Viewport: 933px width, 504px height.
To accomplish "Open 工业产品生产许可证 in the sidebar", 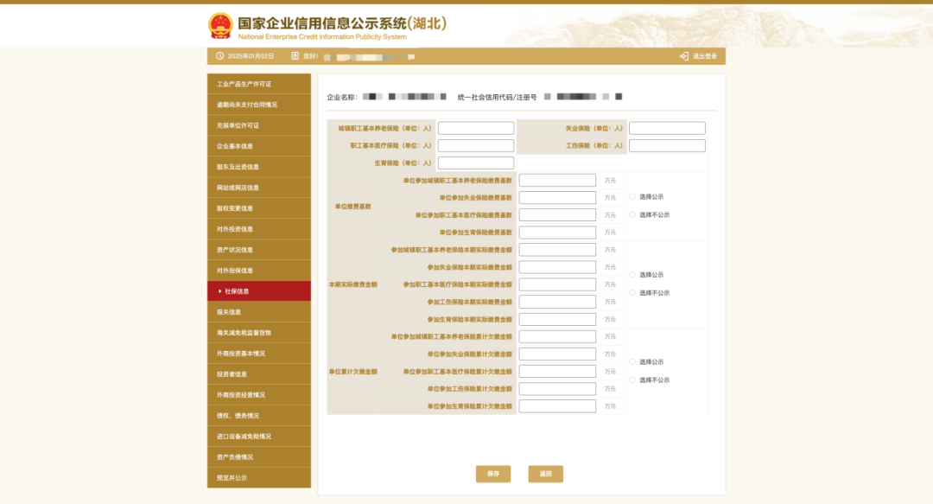I will click(259, 84).
